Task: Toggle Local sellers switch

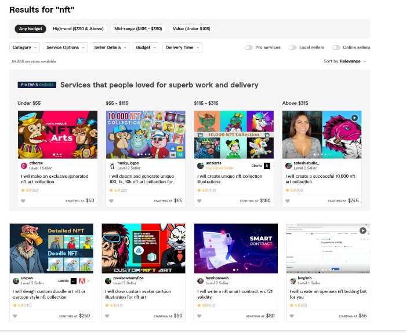Action: click(x=292, y=47)
